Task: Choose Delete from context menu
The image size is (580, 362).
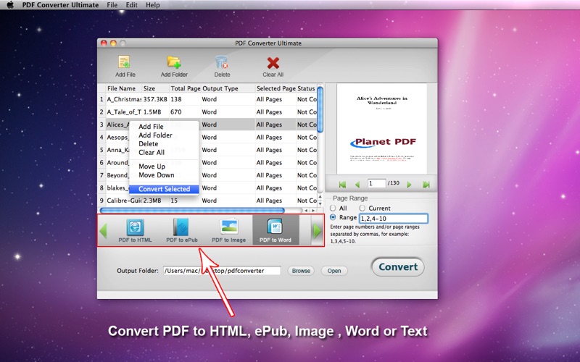Action: tap(164, 143)
